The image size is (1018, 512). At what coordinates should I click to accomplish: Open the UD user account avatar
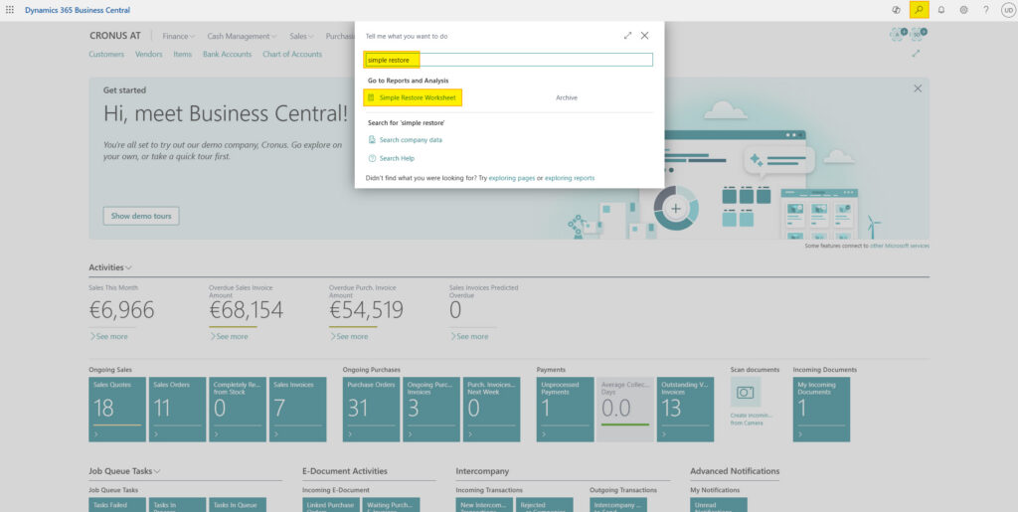pyautogui.click(x=1007, y=9)
